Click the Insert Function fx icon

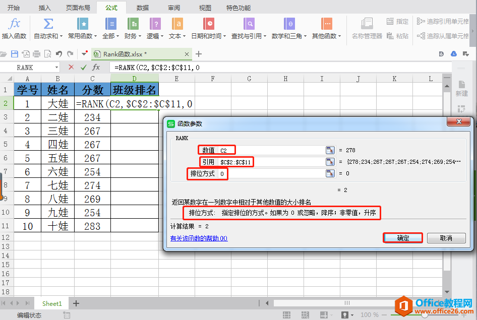click(x=14, y=24)
